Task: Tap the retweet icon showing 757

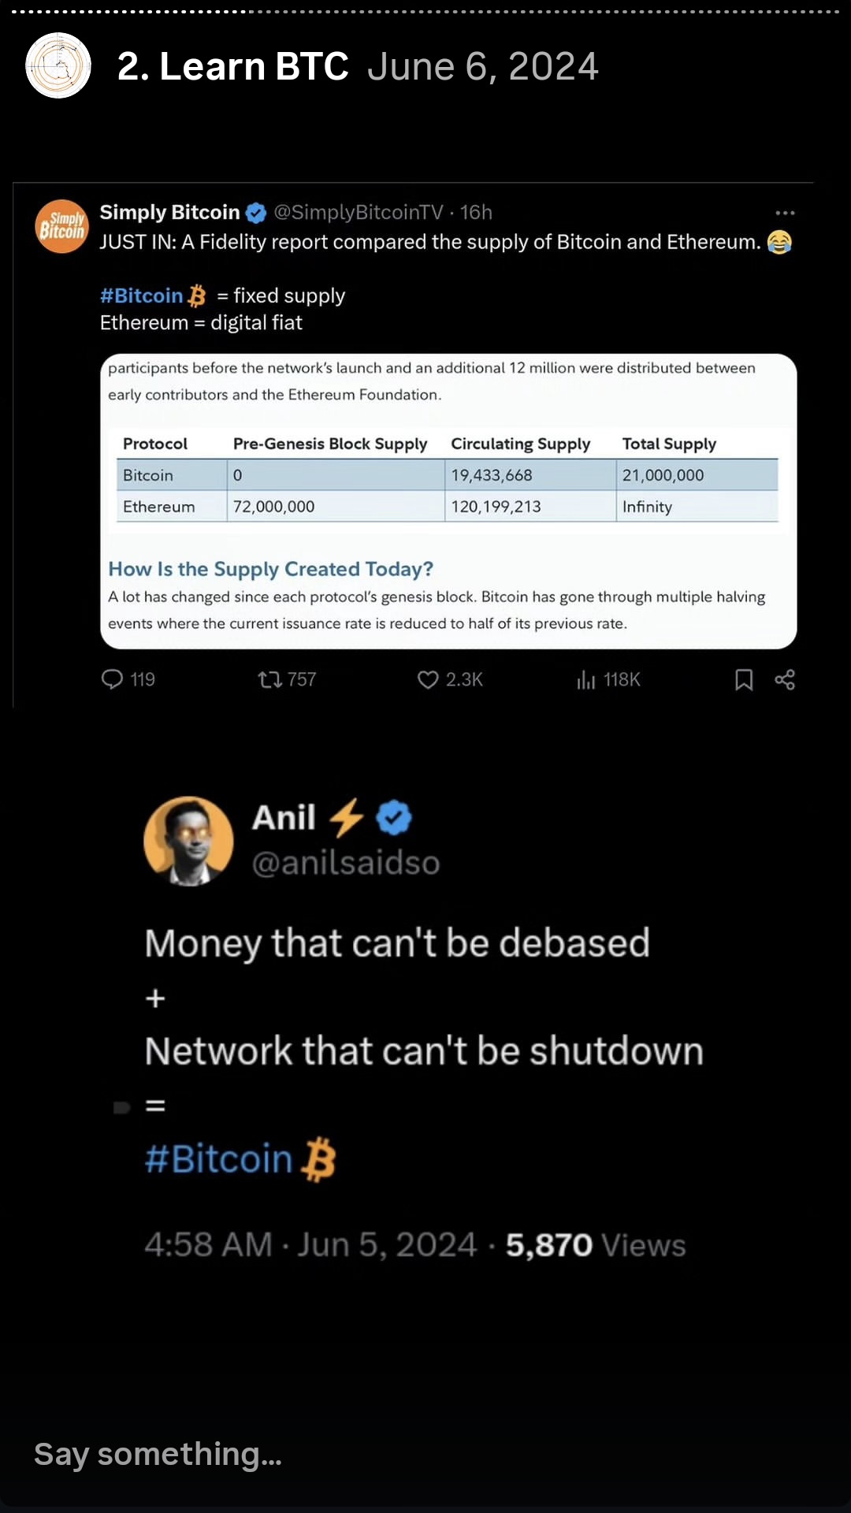Action: pyautogui.click(x=270, y=679)
